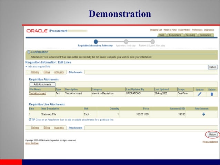This screenshot has height=165, width=220.
Task: Open the Shop tab
Action: (161, 35)
